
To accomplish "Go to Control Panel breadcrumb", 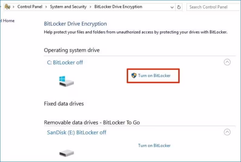I will point(30,7).
